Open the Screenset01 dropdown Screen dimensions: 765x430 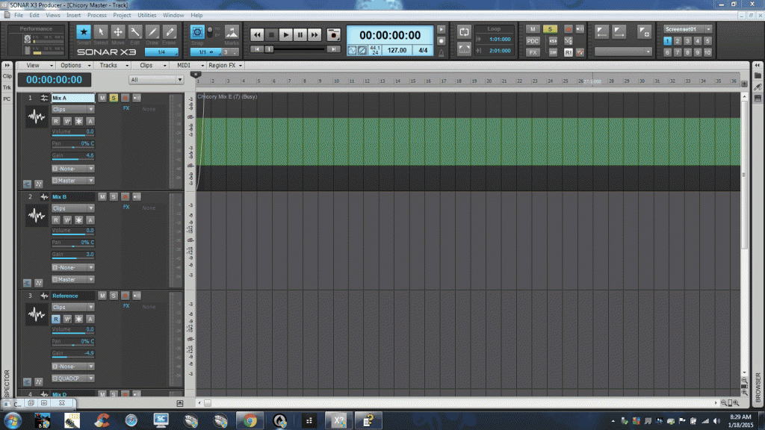coord(688,29)
